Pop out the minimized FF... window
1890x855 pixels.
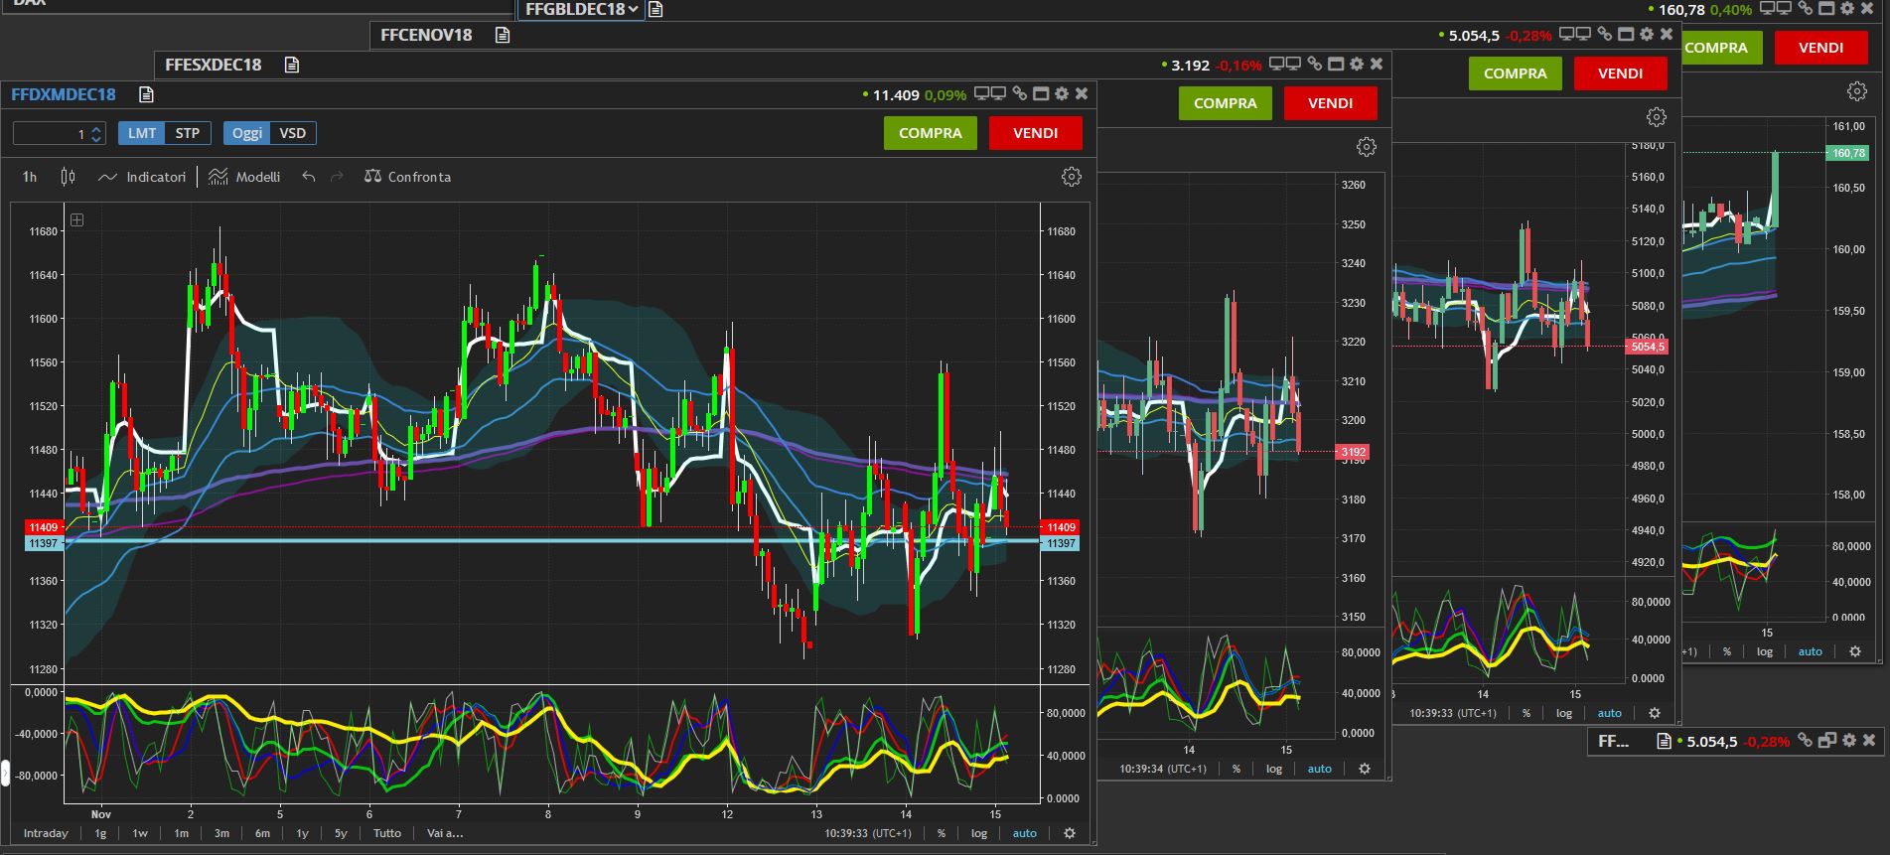[1825, 741]
